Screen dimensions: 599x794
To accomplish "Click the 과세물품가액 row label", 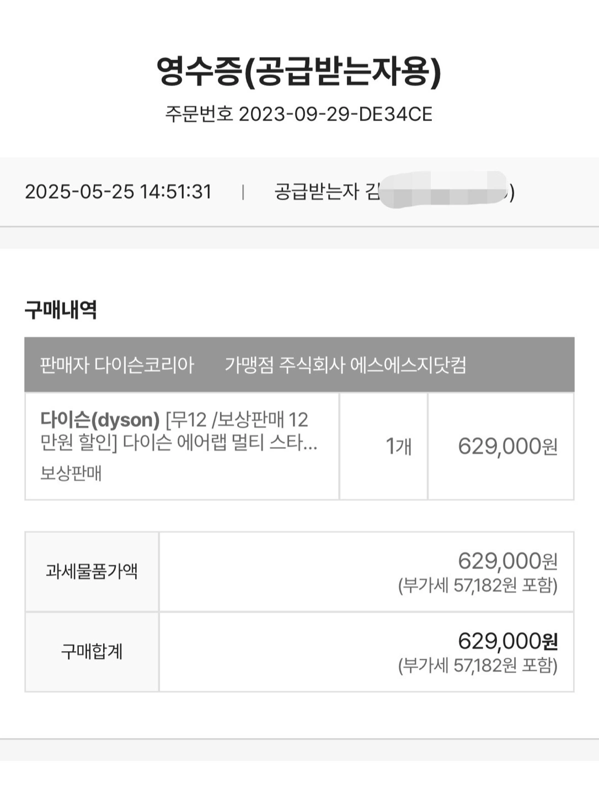I will 92,571.
